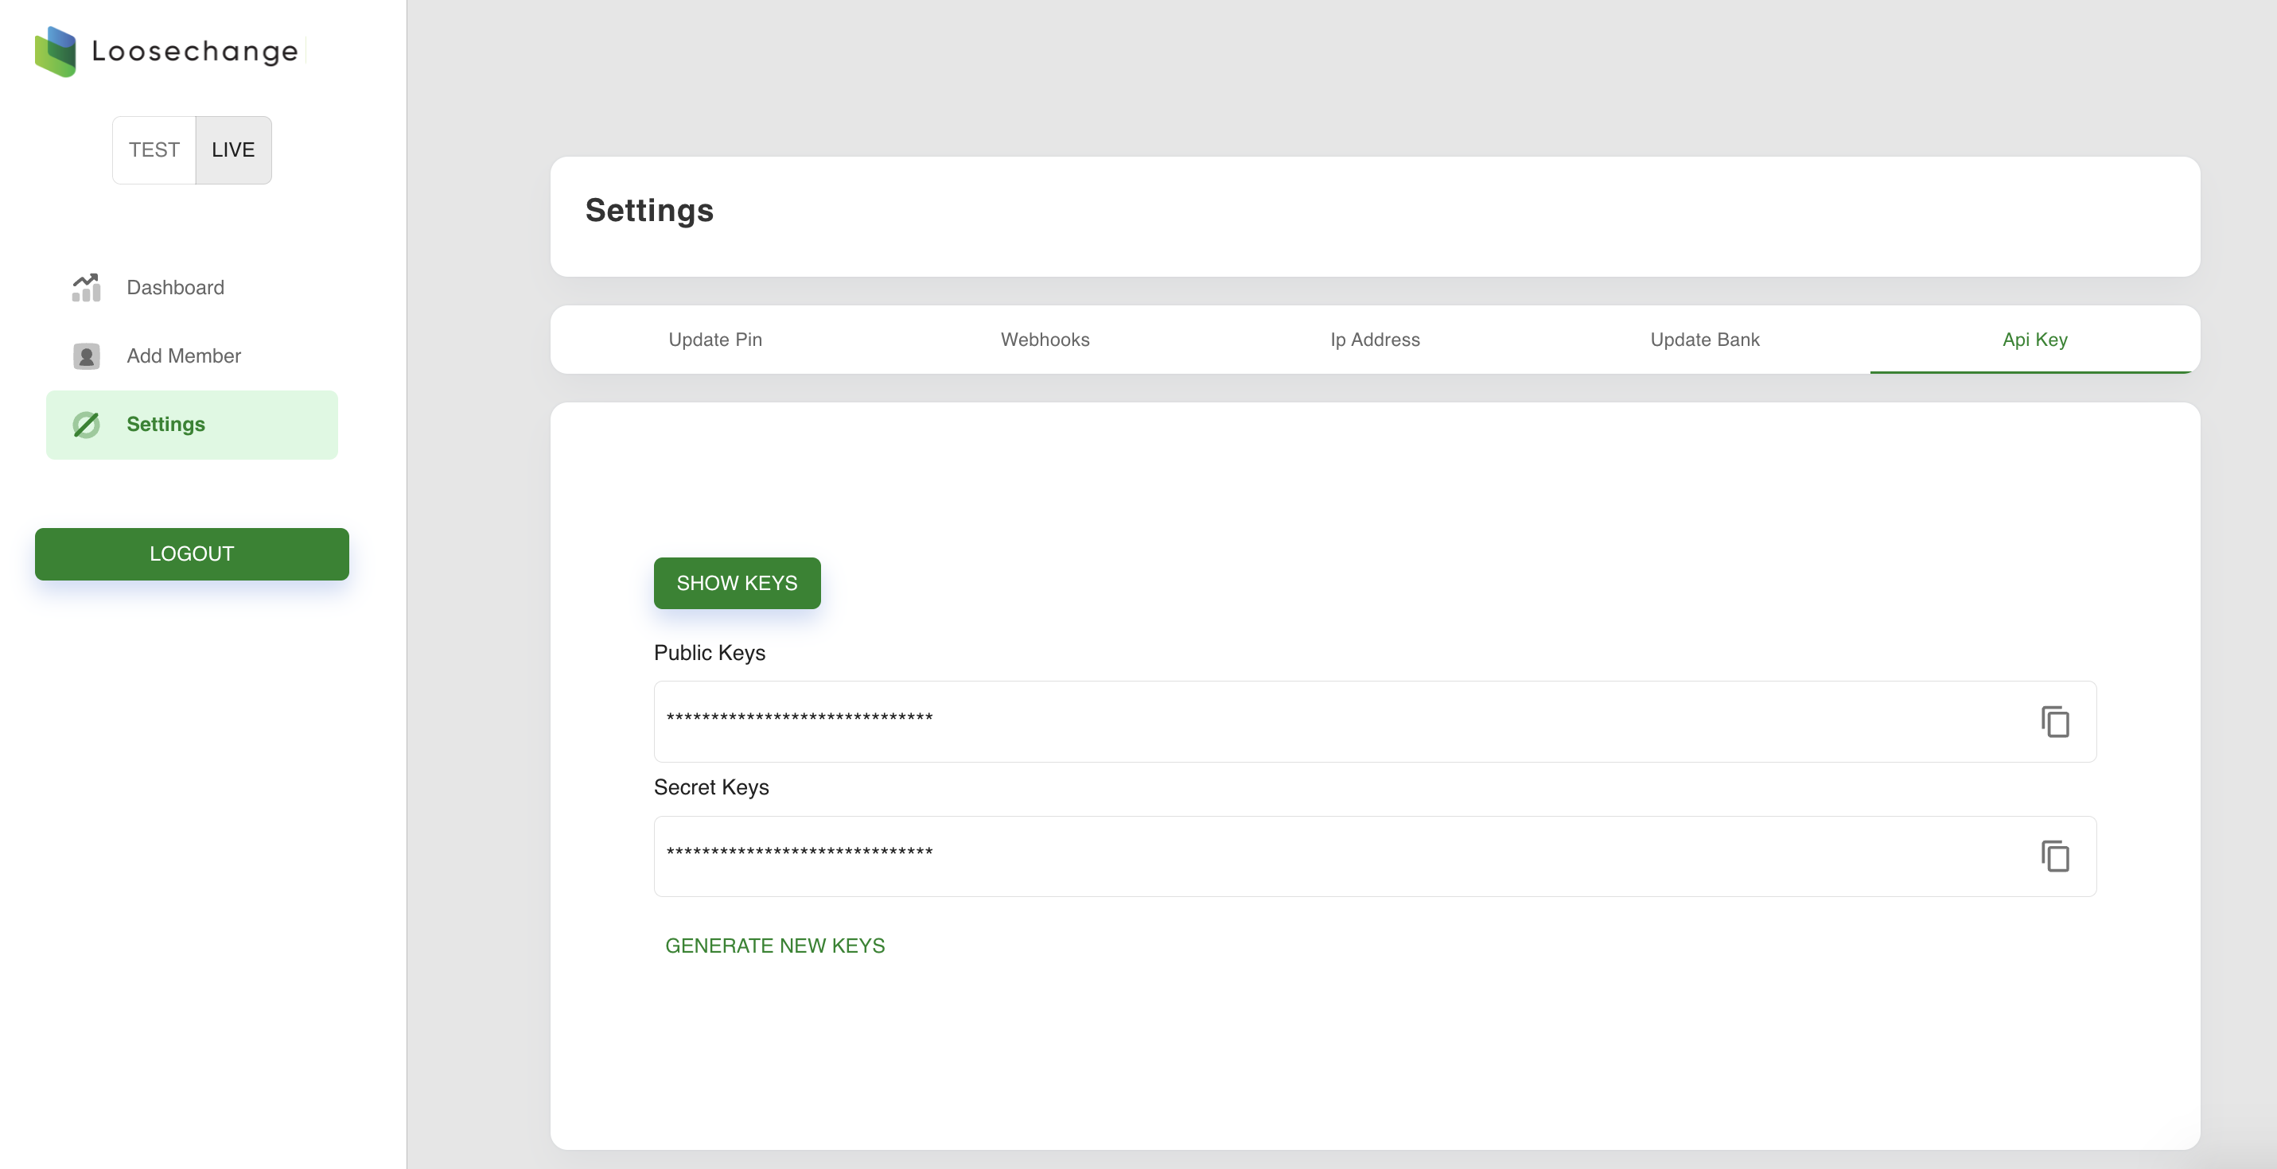This screenshot has width=2277, height=1169.
Task: Click the Public Keys masked field
Action: [x=1326, y=721]
